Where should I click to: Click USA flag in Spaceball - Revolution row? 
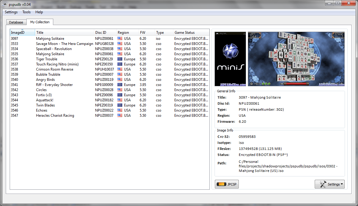tap(120, 49)
